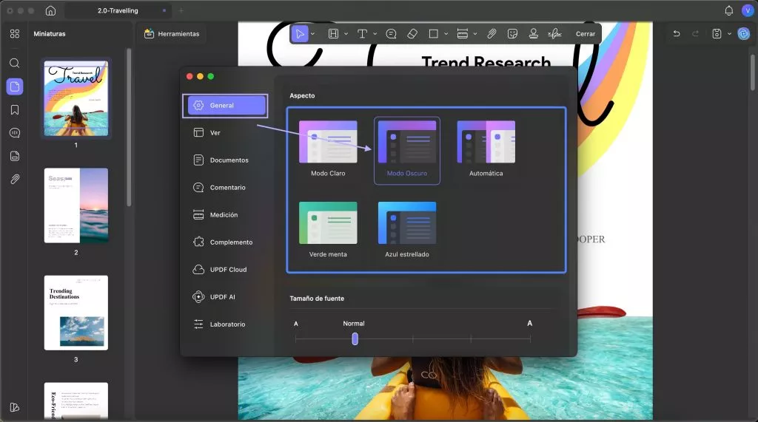Open the thumbnails grid view icon
The image size is (758, 422).
[15, 34]
